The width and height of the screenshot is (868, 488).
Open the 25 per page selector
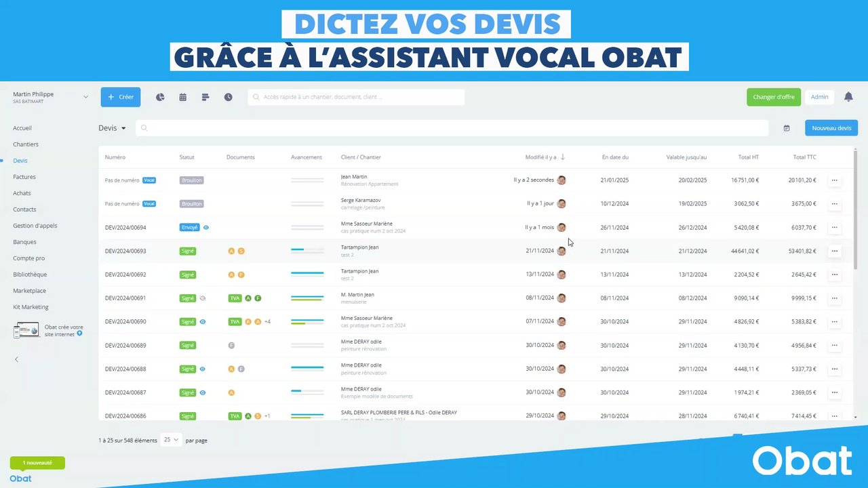point(172,440)
